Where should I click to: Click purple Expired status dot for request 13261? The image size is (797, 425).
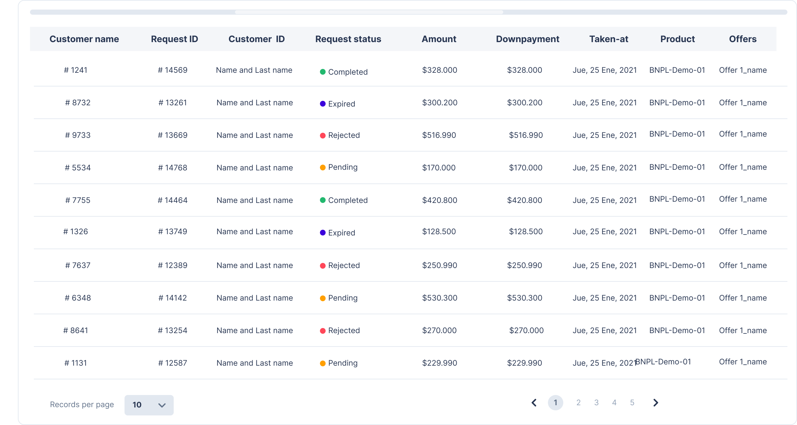pos(323,104)
